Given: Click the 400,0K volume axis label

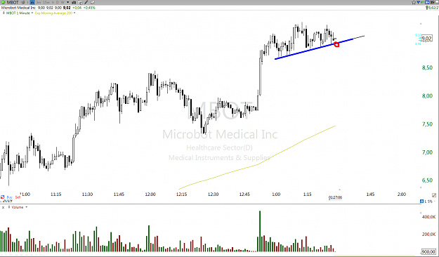Looking at the screenshot, I should click(x=428, y=217).
